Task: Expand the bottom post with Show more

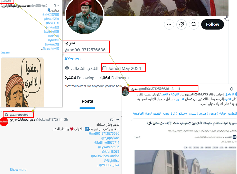Action: point(18,170)
